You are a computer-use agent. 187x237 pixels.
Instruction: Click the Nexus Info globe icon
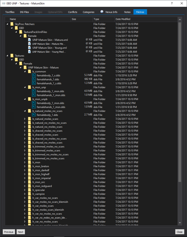tap(102, 12)
